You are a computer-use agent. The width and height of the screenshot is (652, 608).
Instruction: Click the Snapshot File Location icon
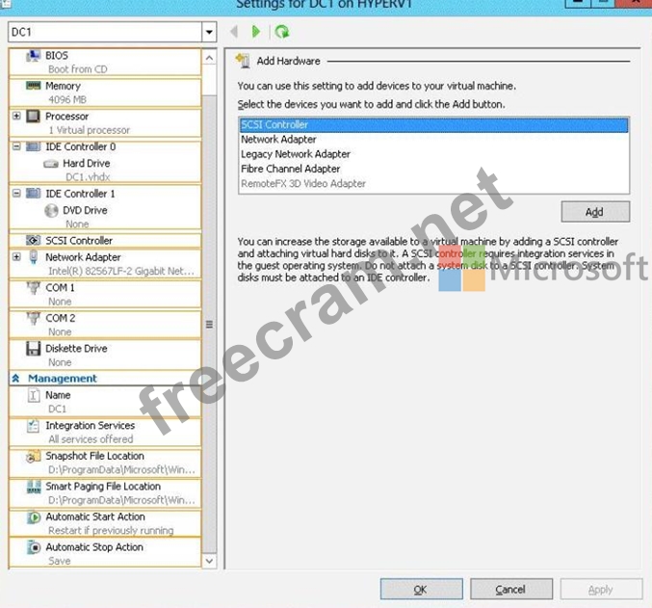(34, 456)
